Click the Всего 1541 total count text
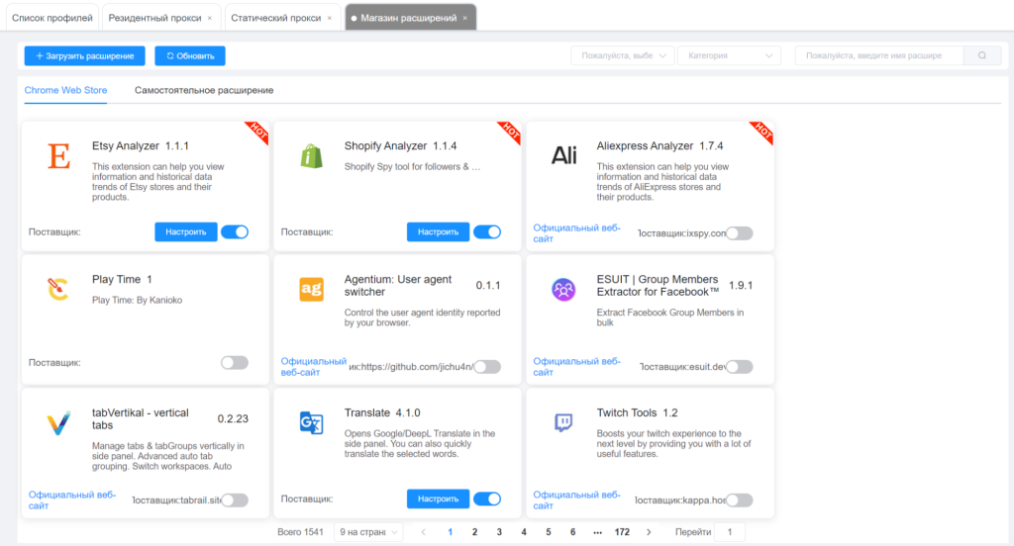The width and height of the screenshot is (1014, 546). tap(300, 532)
